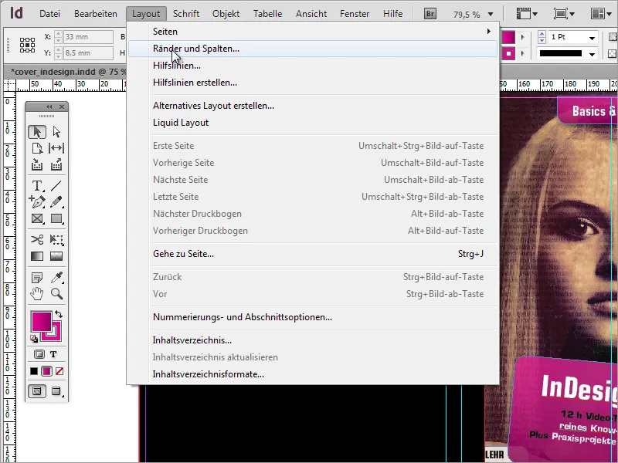Open the Datei menu

[x=49, y=14]
